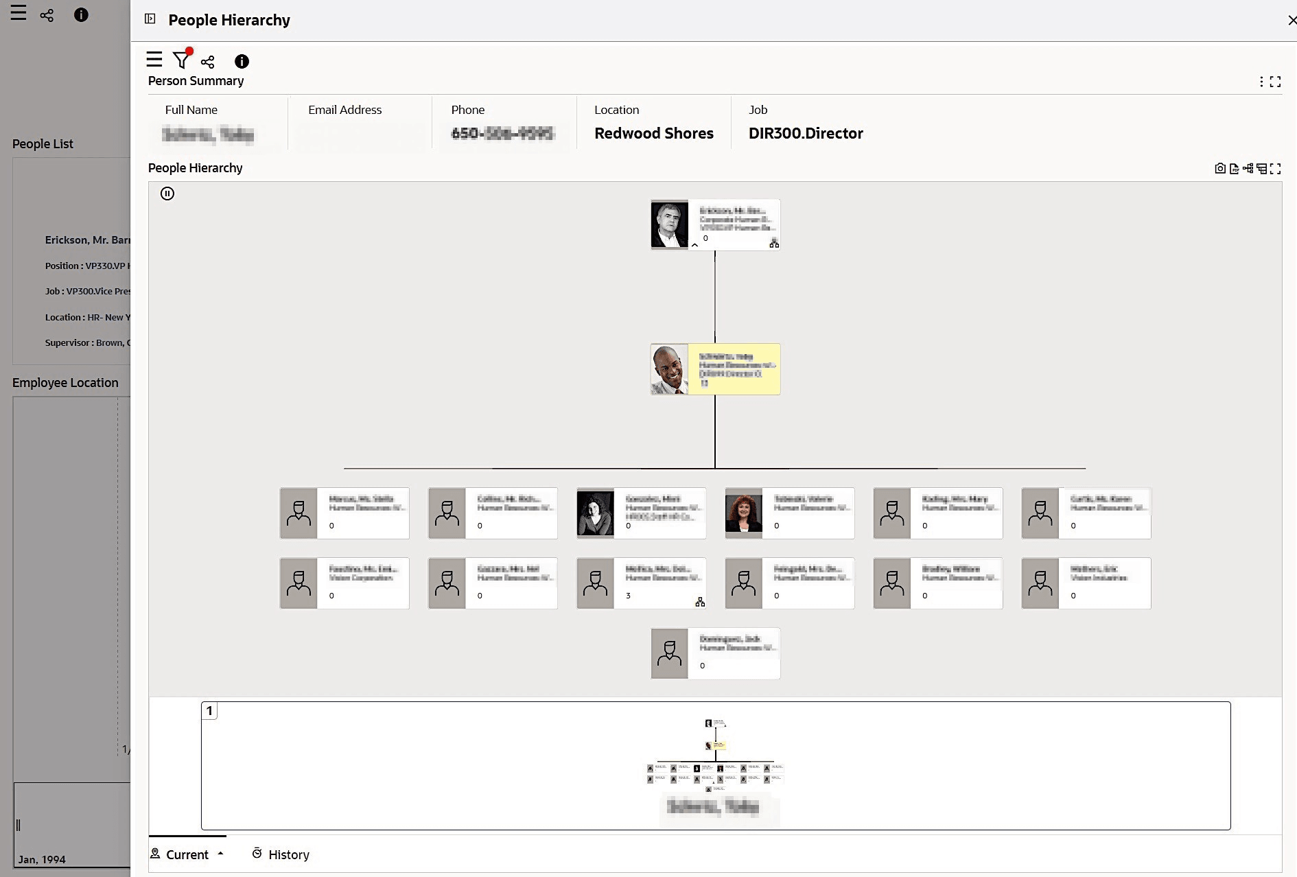Click the top manager's photo
Viewport: 1297px width, 877px height.
669,224
